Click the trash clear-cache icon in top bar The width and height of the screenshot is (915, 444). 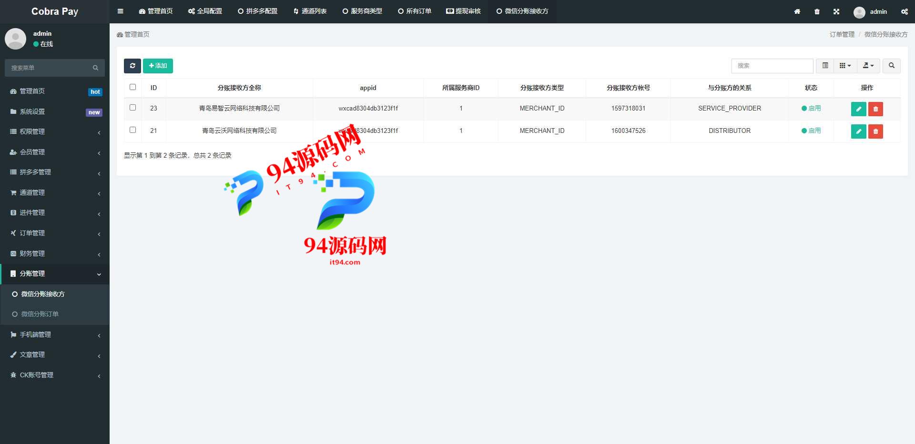pyautogui.click(x=817, y=11)
